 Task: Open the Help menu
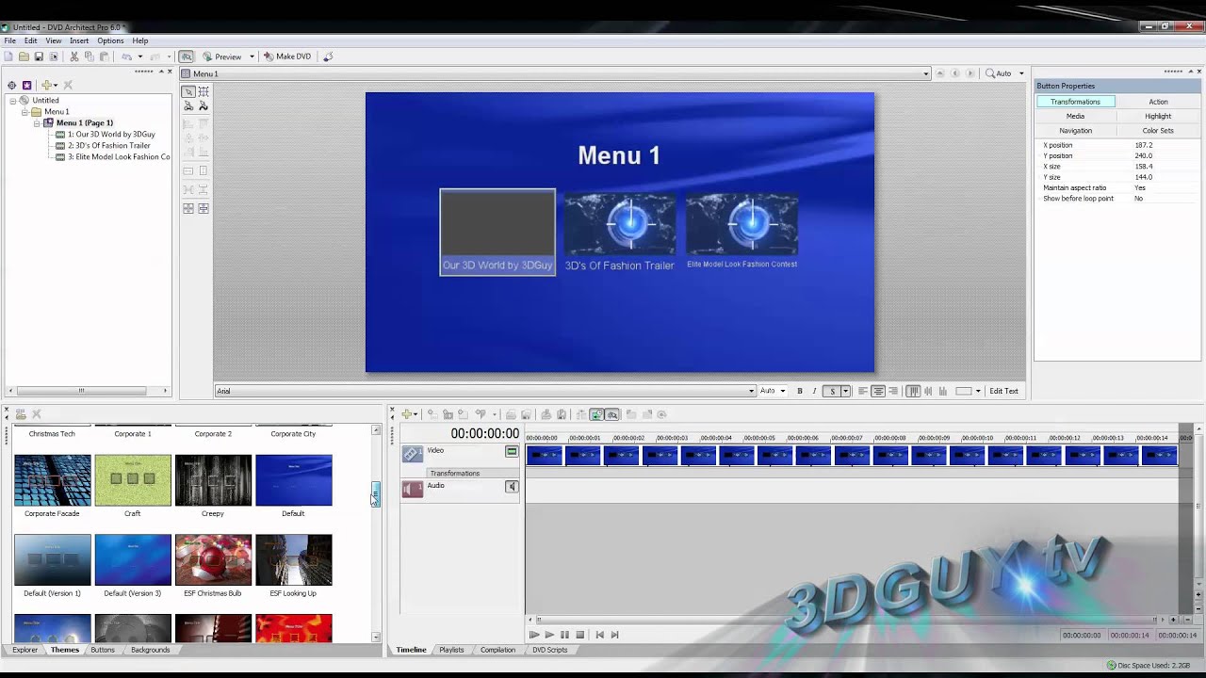[139, 40]
